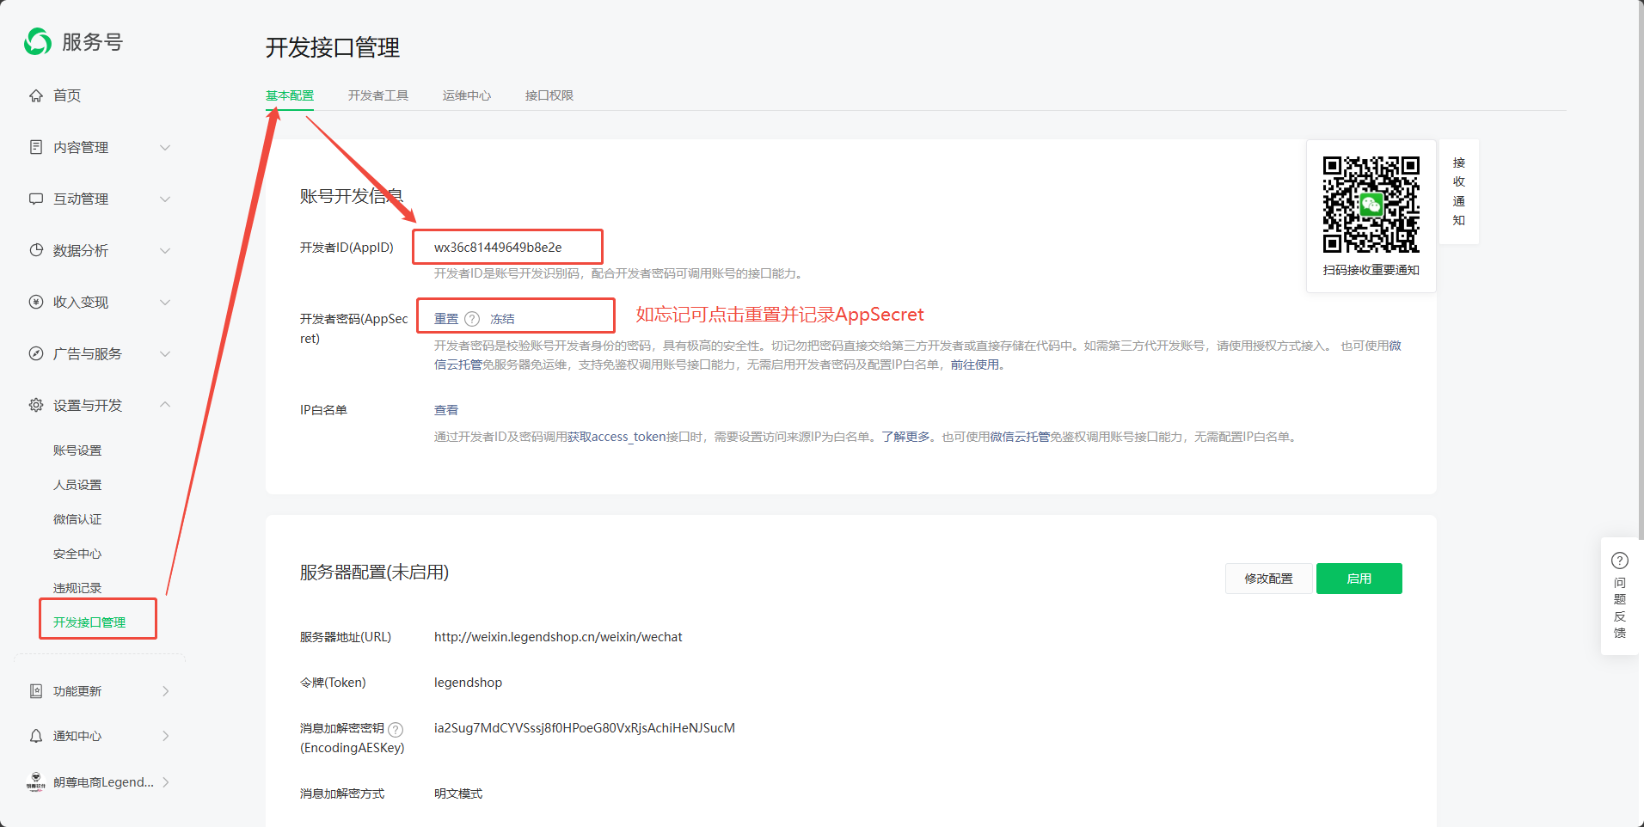Click the 广告与服务 compass icon
Viewport: 1644px width, 827px height.
36,353
